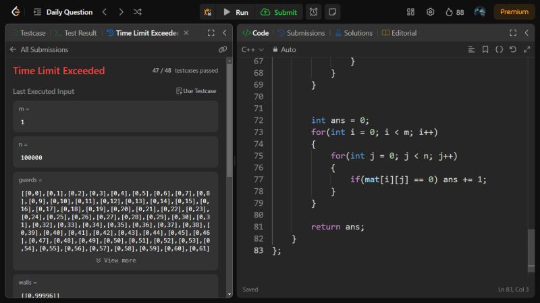Click line number 72 in editor

[259, 120]
